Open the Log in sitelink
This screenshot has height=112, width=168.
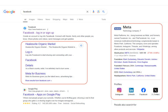pos(29,52)
